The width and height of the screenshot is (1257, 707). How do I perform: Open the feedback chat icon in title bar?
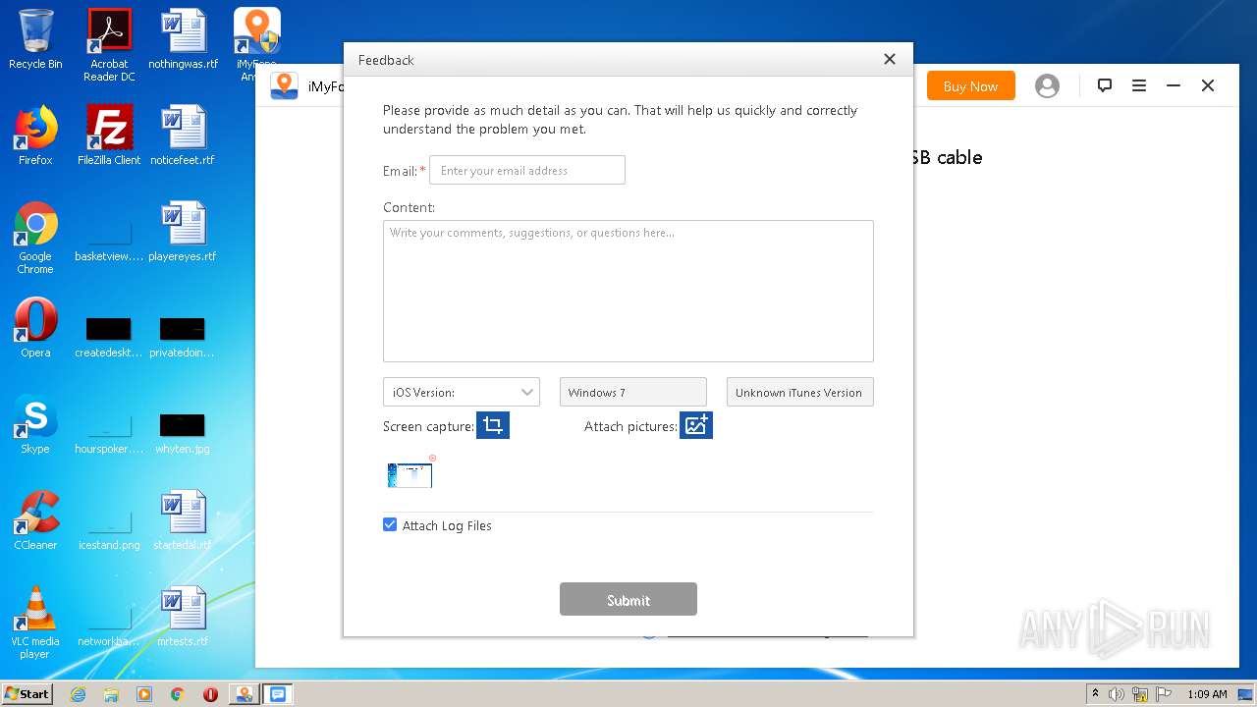[x=1105, y=85]
